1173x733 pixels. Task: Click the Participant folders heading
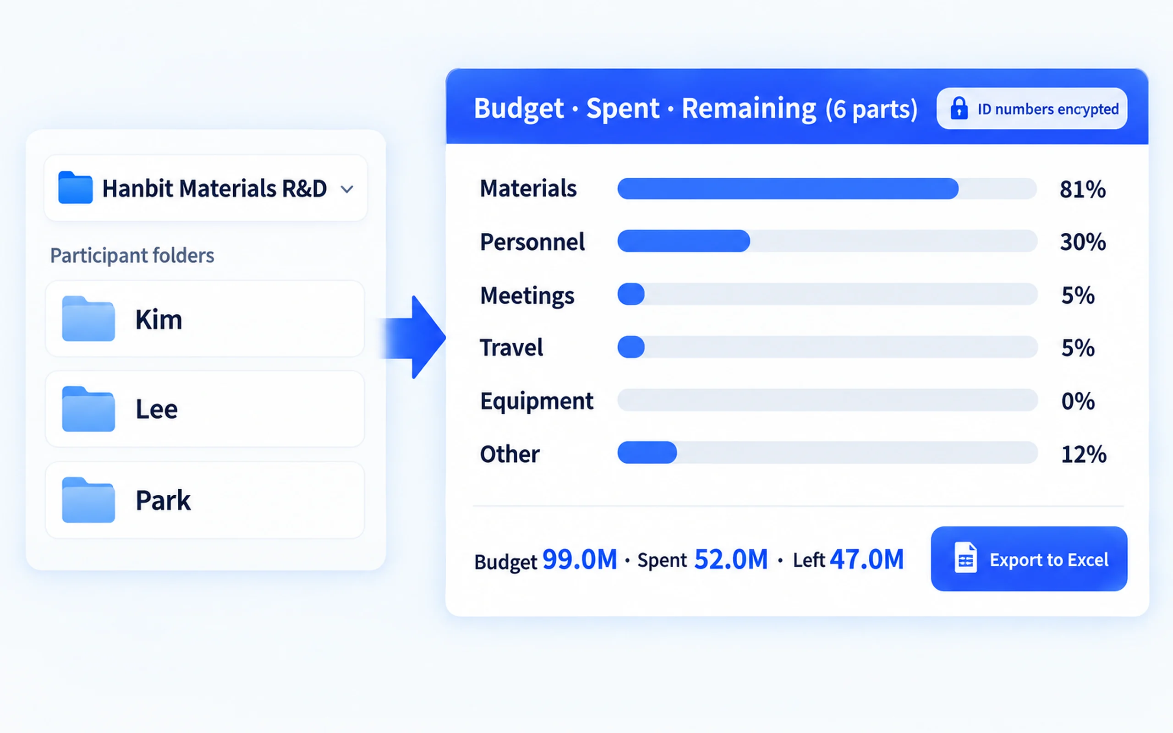132,256
